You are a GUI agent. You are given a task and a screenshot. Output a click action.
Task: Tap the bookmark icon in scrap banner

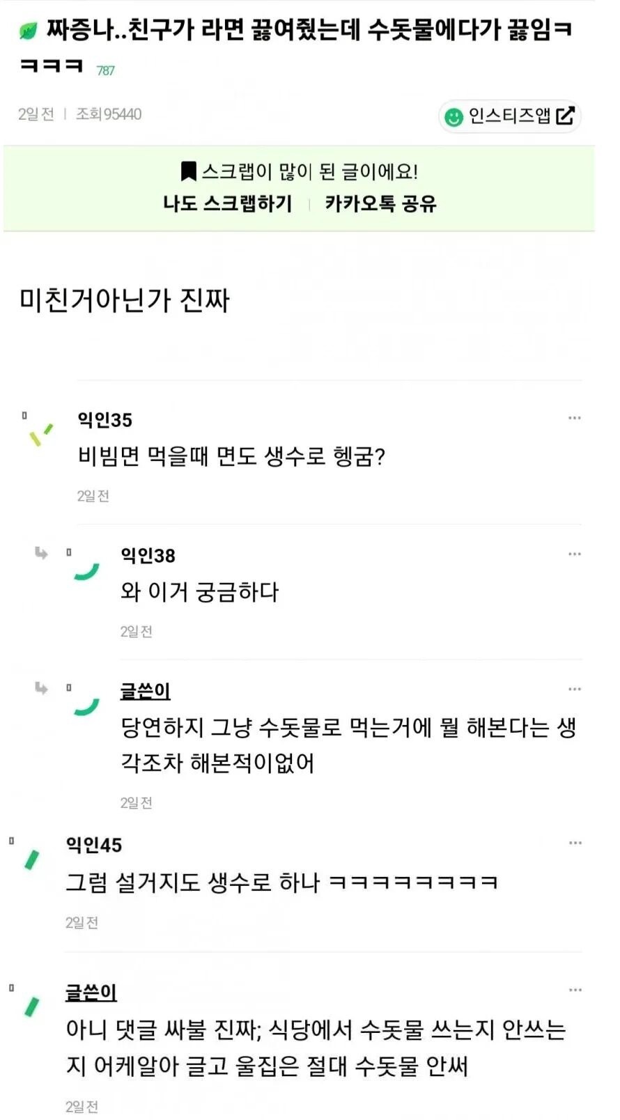coord(188,171)
